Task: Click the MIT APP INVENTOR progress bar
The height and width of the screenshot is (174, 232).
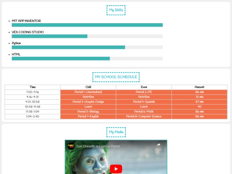Action: [87, 25]
